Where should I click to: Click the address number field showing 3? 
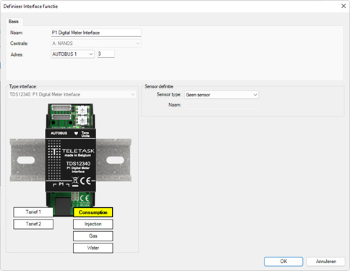point(106,54)
